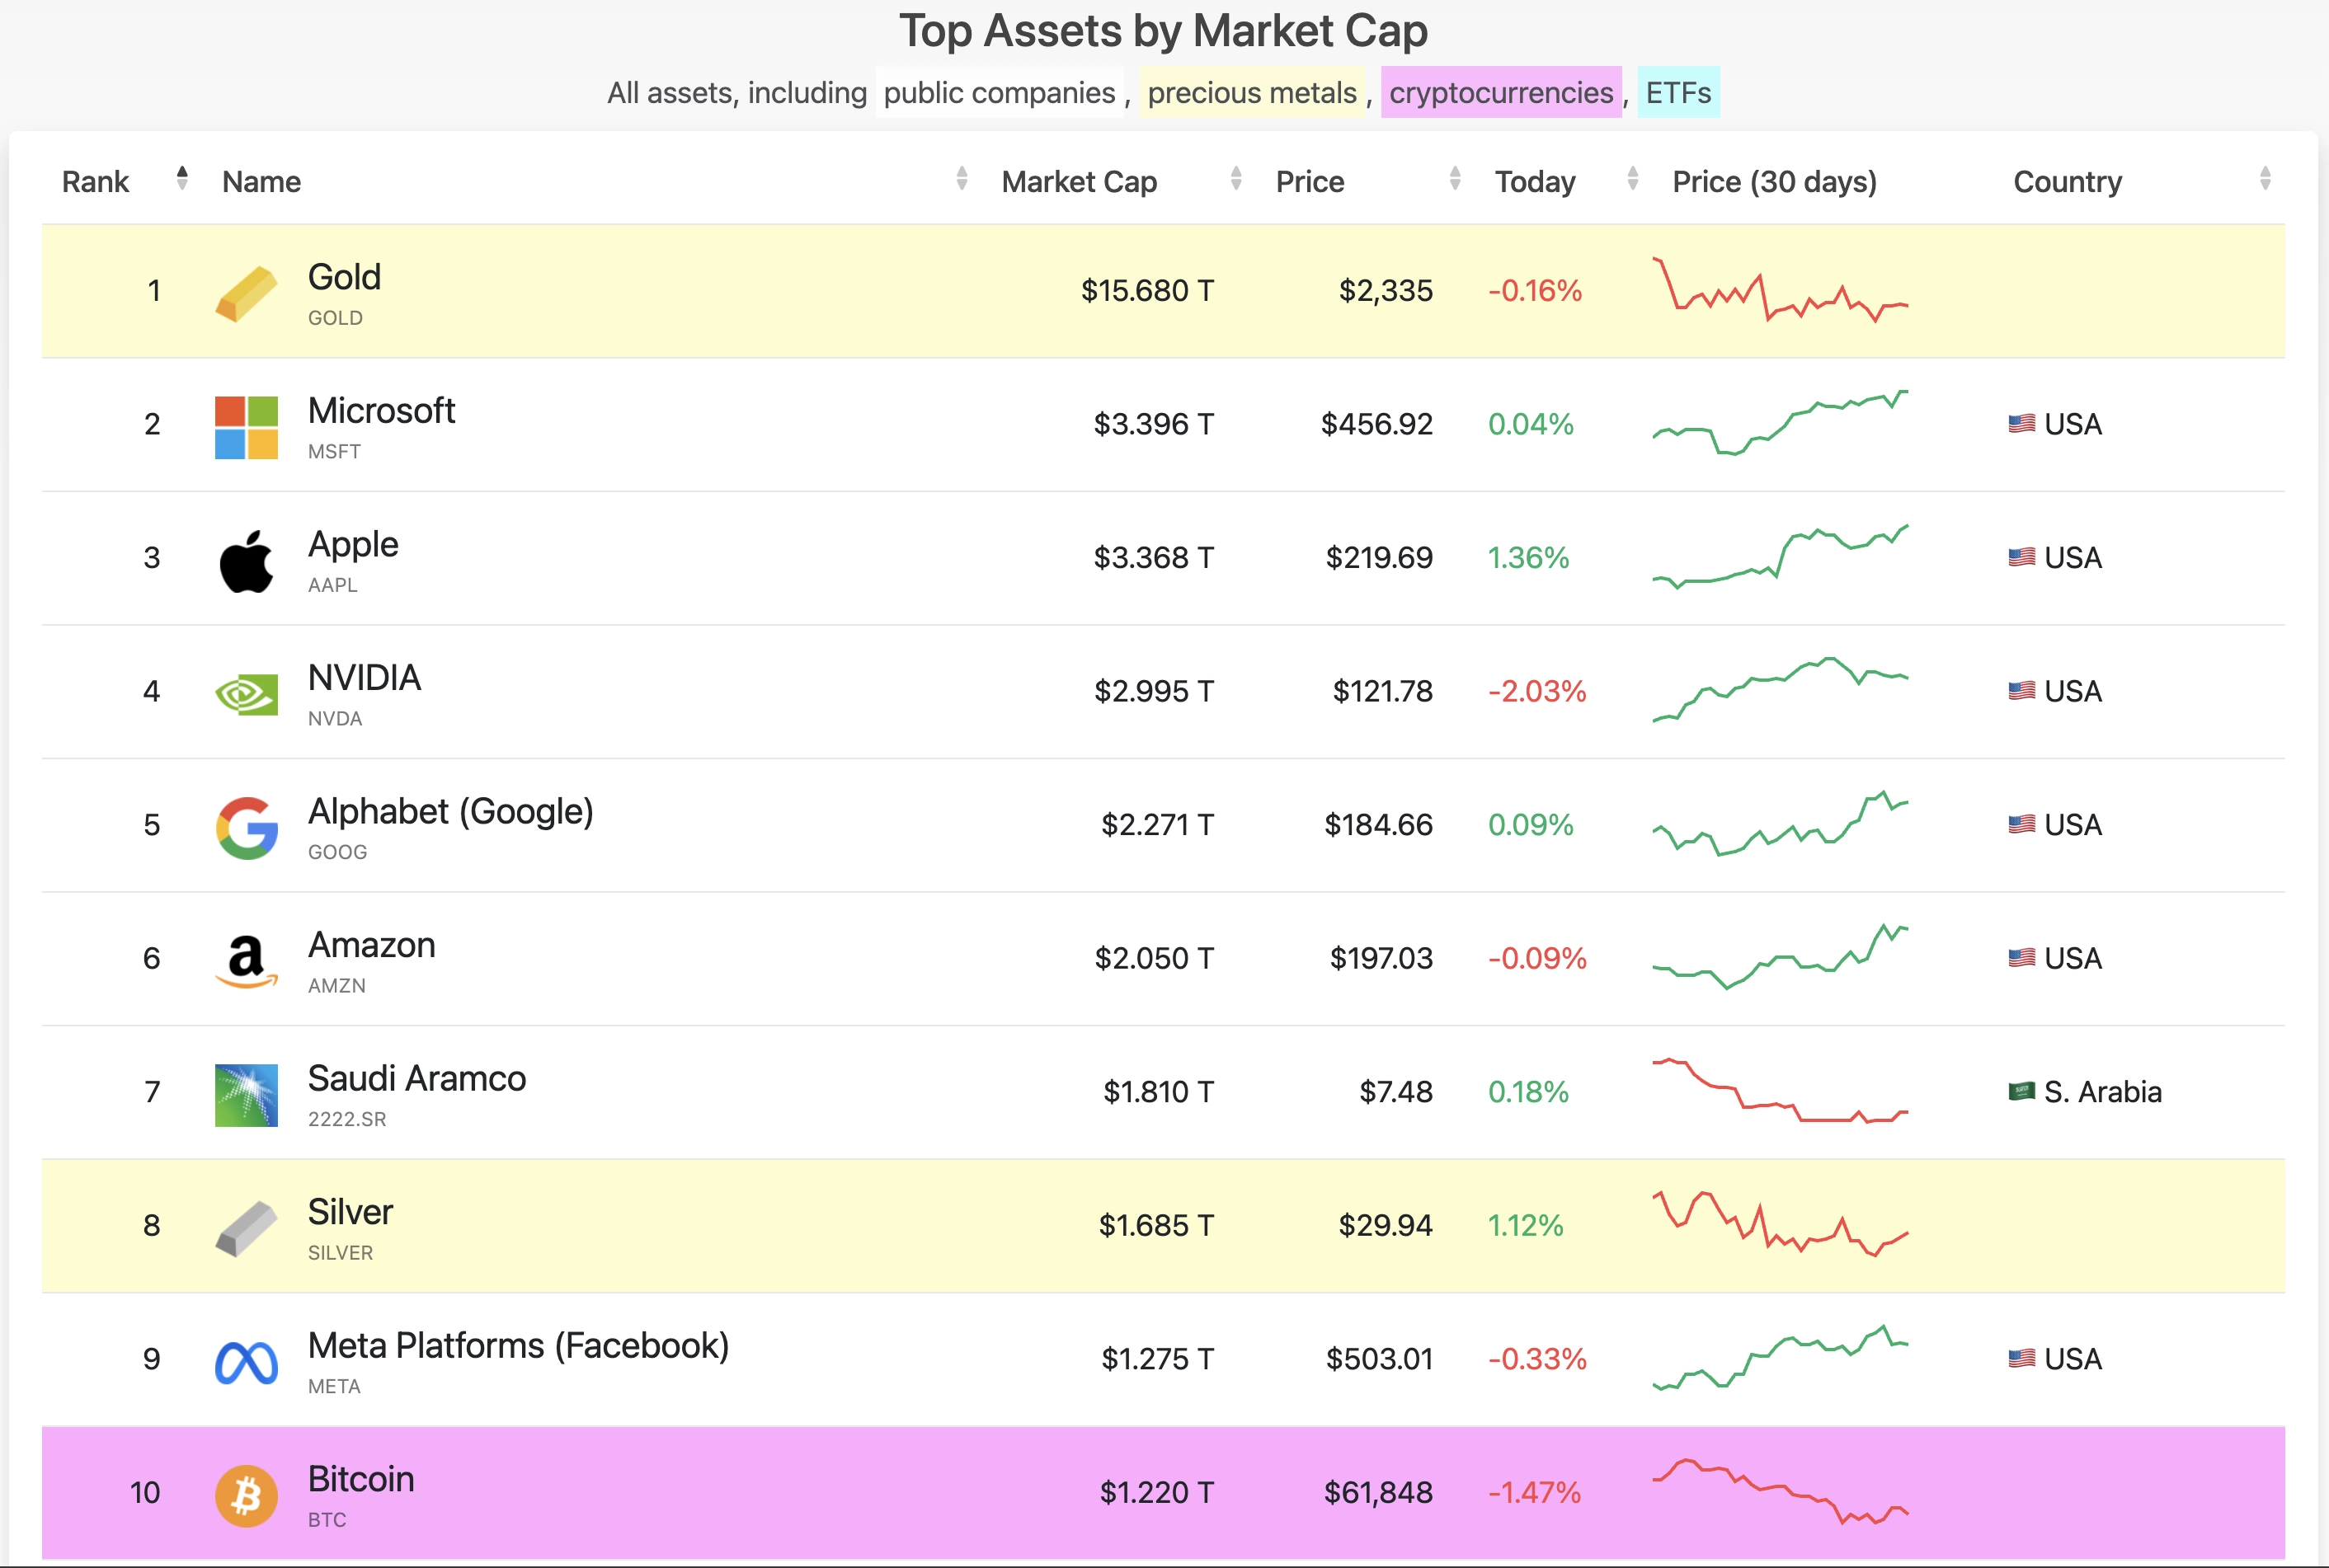This screenshot has height=1568, width=2329.
Task: Click Silver's 30-day price chart
Action: tap(1781, 1224)
